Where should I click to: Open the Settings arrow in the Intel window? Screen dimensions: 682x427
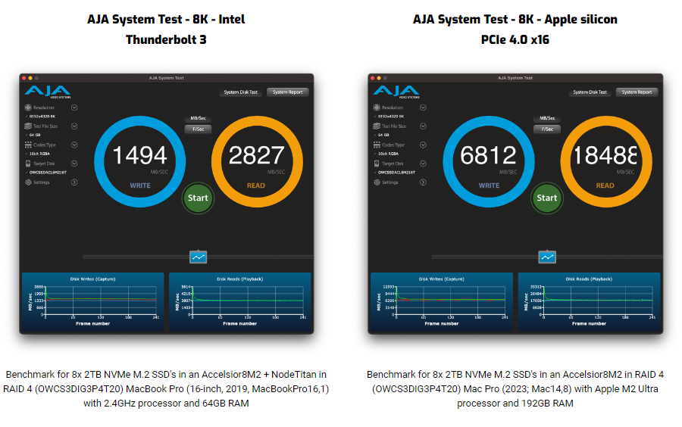(74, 182)
